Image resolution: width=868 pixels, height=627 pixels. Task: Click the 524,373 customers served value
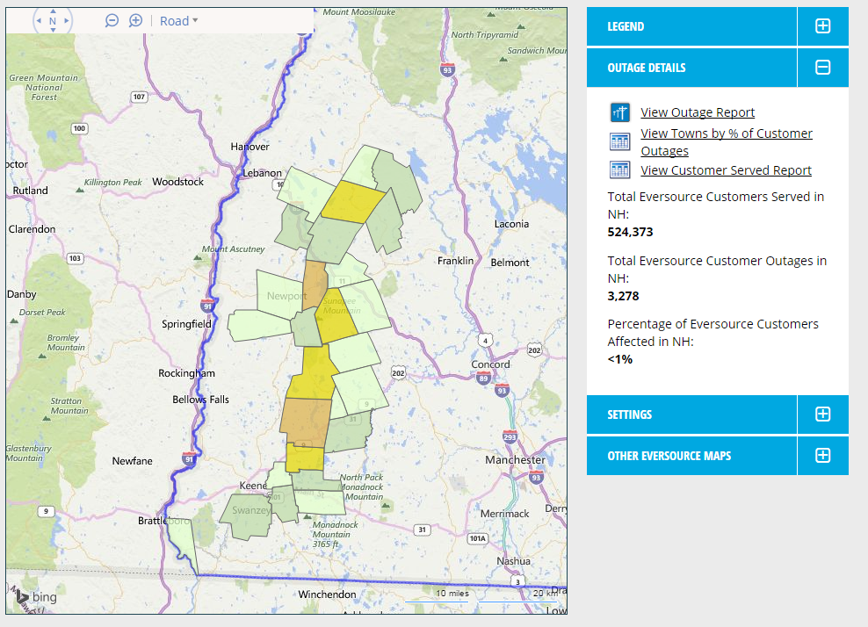[x=630, y=232]
